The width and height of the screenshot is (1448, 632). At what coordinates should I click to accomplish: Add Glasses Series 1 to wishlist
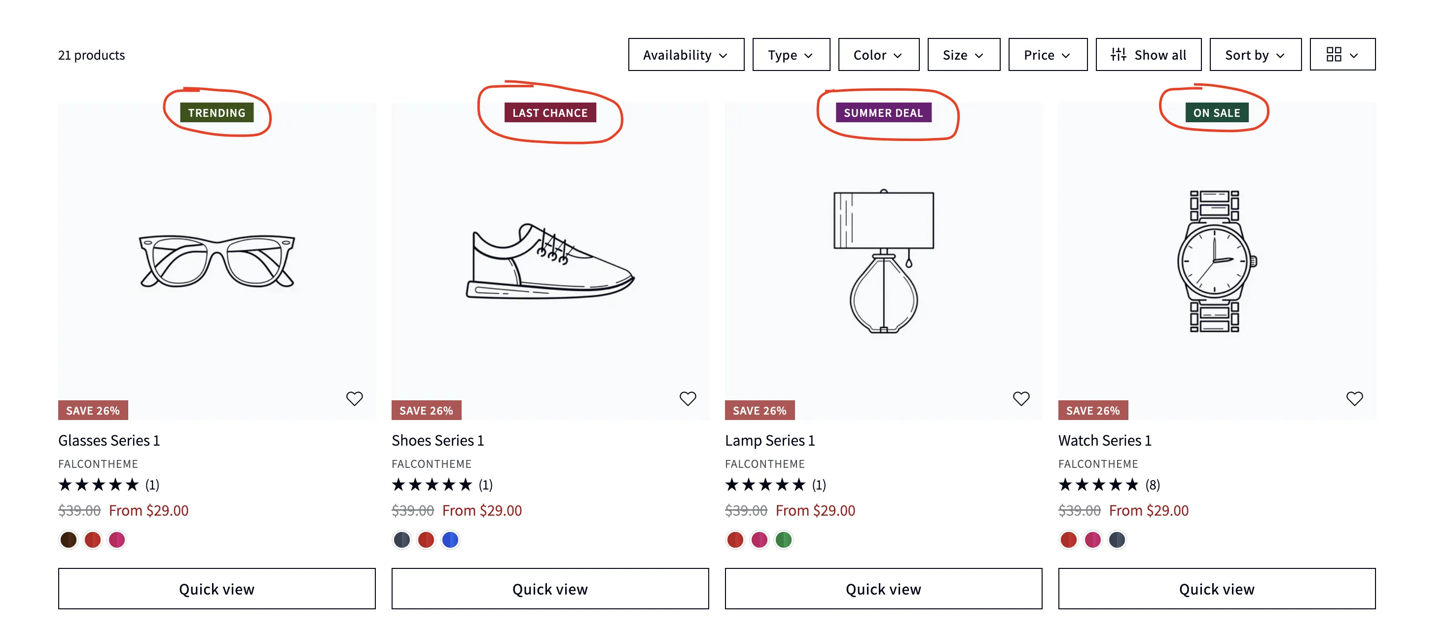coord(354,398)
